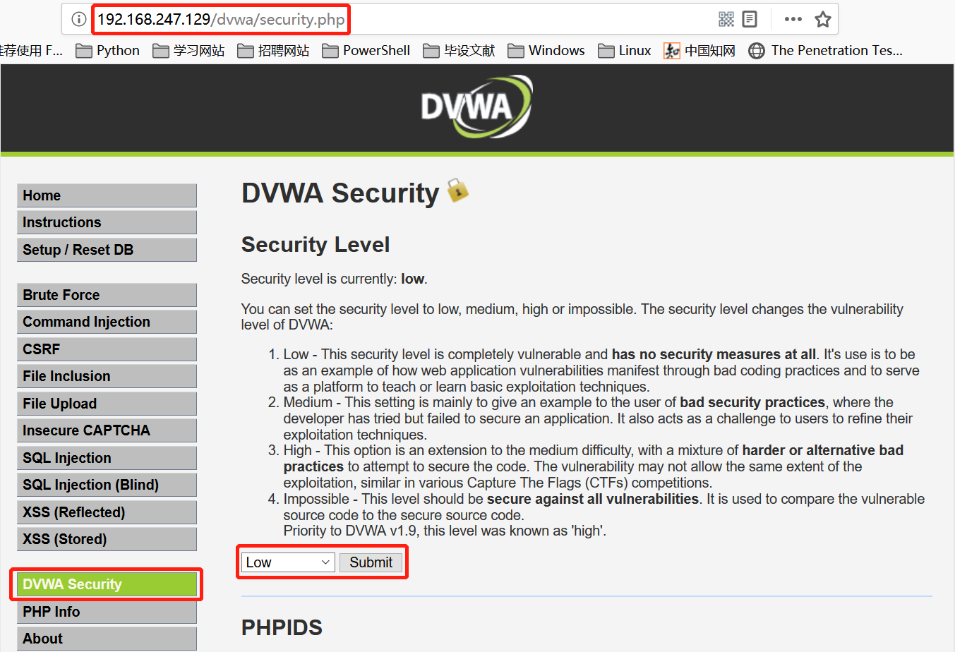Click the padlock icon beside DVWA Security

458,191
